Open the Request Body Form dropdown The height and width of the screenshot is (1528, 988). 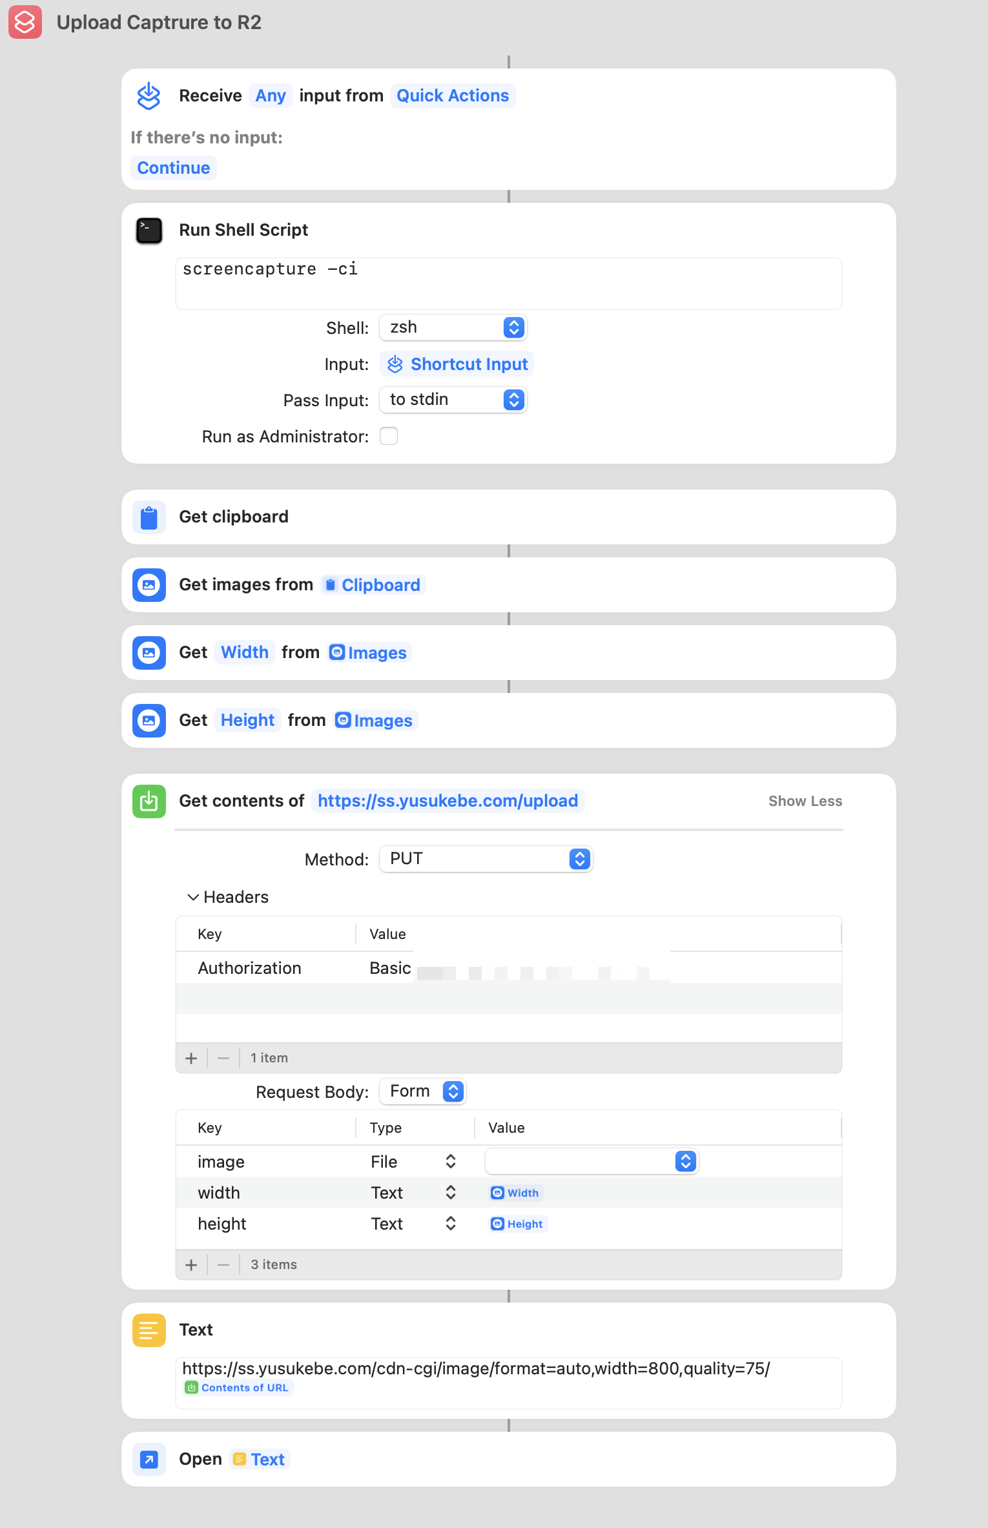tap(423, 1091)
